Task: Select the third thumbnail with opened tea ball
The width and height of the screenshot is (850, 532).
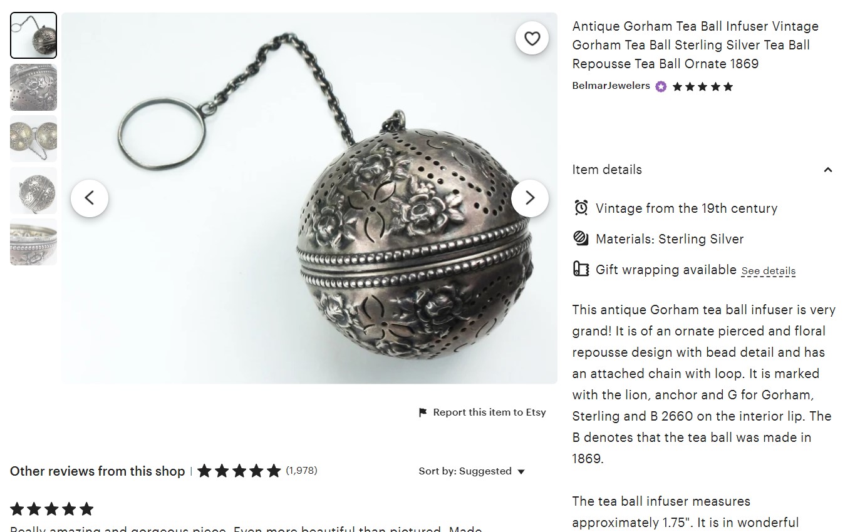Action: click(x=34, y=138)
